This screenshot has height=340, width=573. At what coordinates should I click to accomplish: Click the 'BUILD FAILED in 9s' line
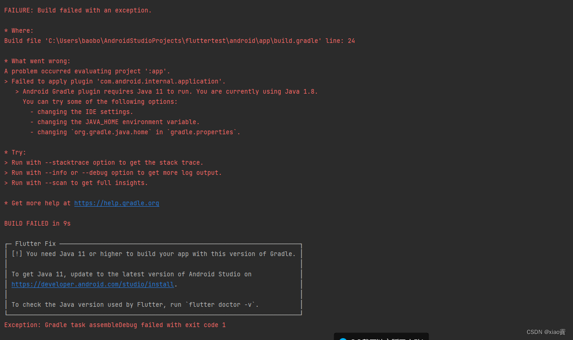(x=37, y=223)
